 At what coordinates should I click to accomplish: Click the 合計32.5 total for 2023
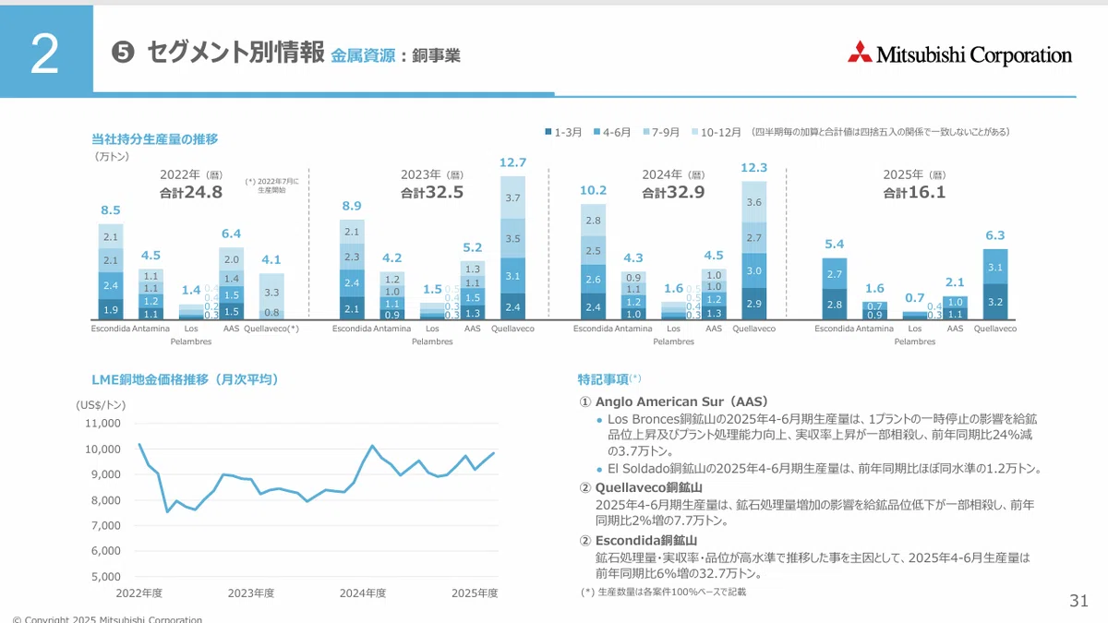click(x=432, y=193)
